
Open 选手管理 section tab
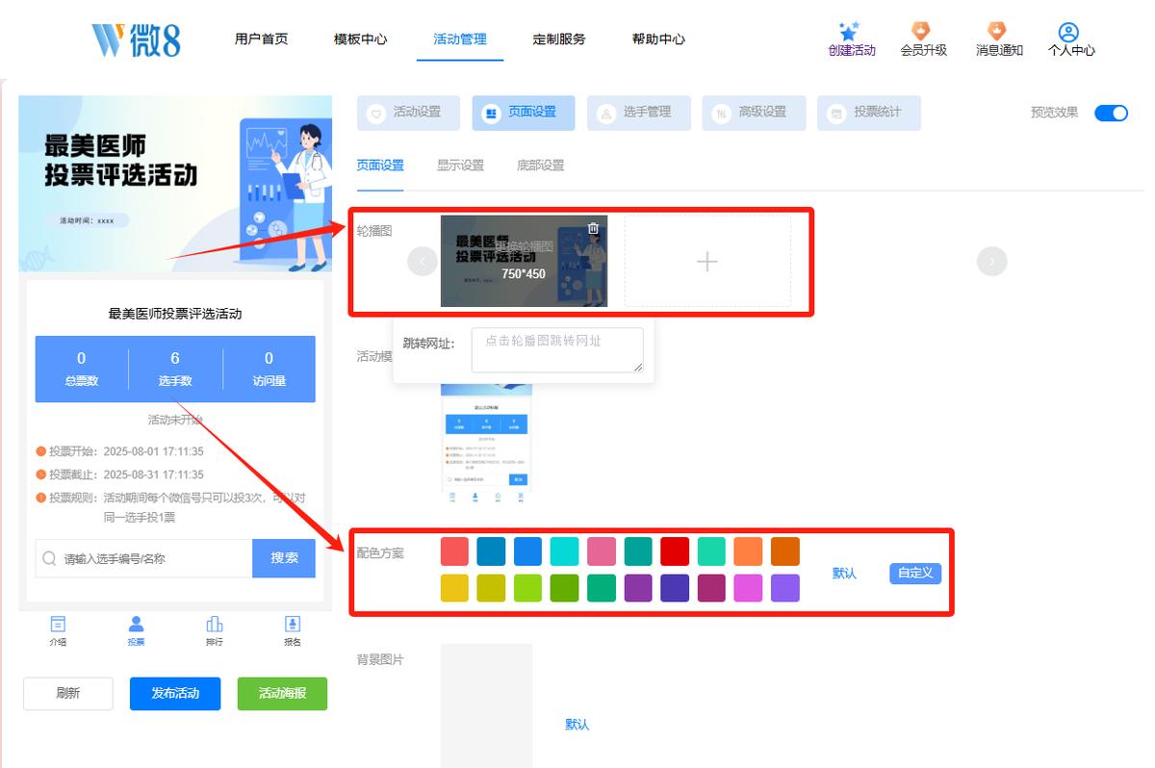[639, 113]
